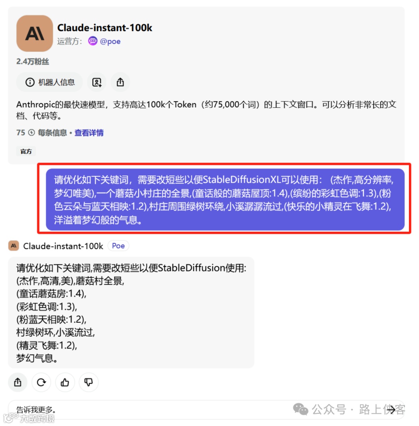This screenshot has height=426, width=419.
Task: Share the bot reply with share icon
Action: point(18,382)
